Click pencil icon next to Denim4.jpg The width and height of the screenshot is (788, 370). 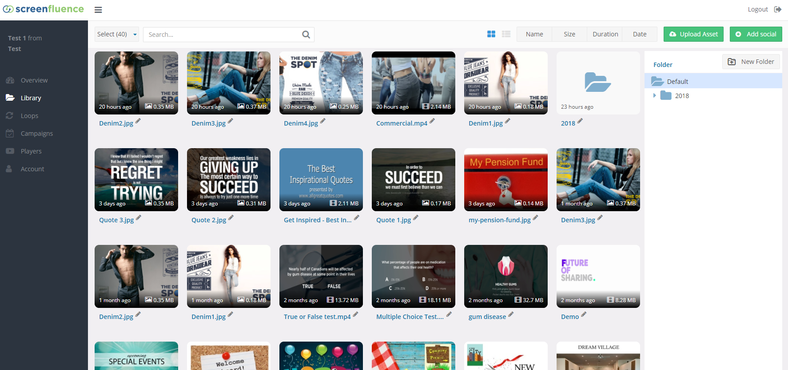point(323,121)
